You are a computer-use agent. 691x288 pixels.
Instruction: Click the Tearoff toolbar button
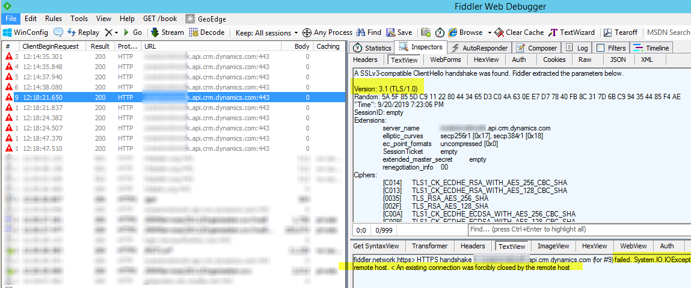point(621,32)
